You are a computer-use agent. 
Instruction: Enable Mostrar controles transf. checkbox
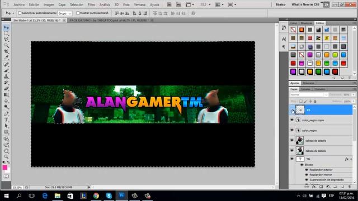[x=78, y=13]
